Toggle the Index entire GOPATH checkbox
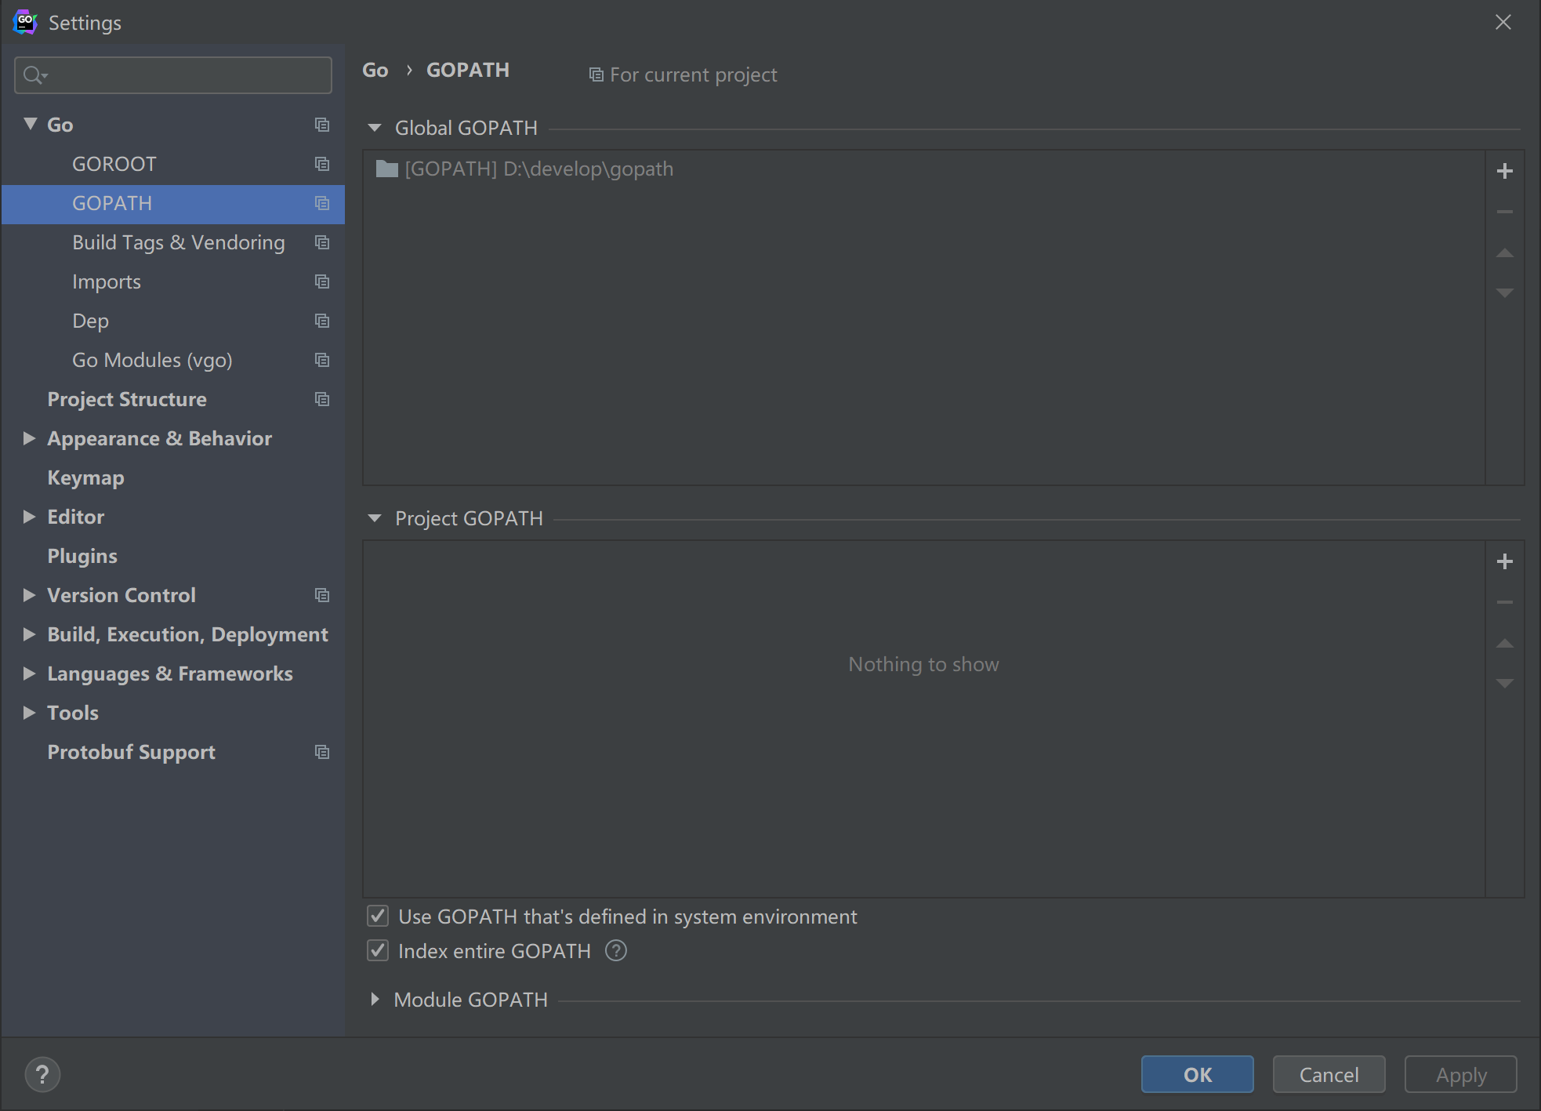Viewport: 1541px width, 1111px height. point(378,951)
